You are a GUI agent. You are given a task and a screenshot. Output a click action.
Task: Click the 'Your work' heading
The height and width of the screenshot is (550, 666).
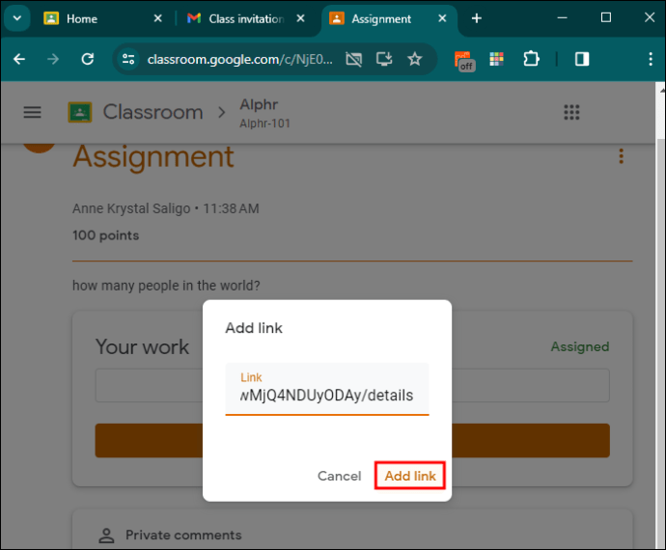pyautogui.click(x=142, y=347)
